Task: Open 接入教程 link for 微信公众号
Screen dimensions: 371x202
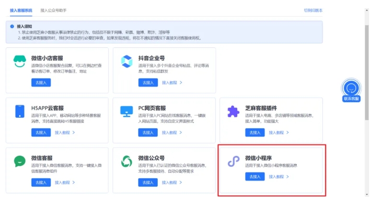Action: 172,182
